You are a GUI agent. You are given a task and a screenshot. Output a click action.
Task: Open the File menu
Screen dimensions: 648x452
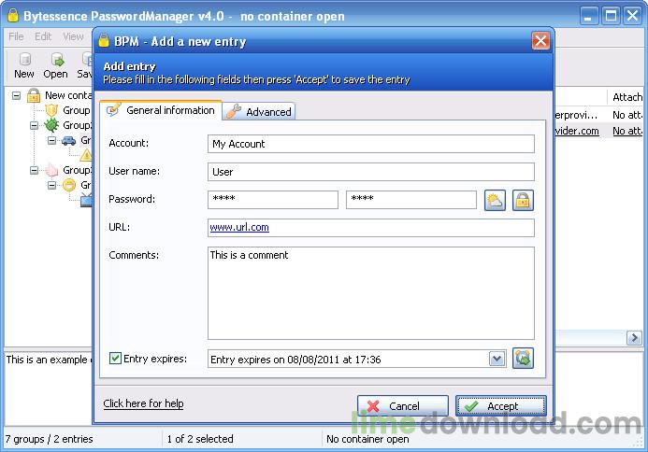tap(16, 36)
